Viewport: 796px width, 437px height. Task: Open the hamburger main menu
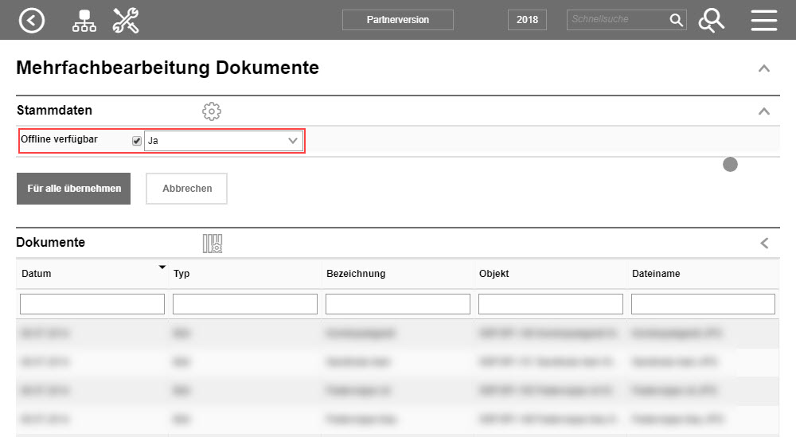(763, 21)
